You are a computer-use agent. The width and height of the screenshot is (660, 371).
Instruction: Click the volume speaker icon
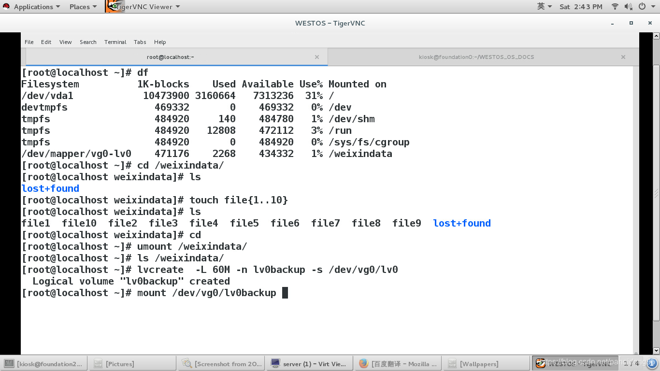click(628, 6)
